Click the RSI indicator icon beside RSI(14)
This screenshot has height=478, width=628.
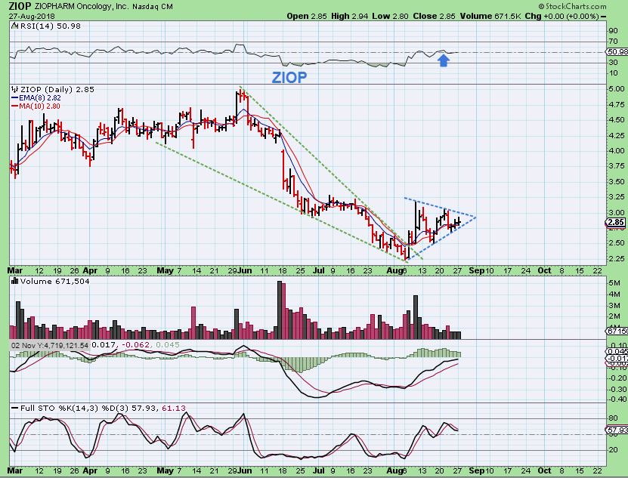[x=14, y=26]
